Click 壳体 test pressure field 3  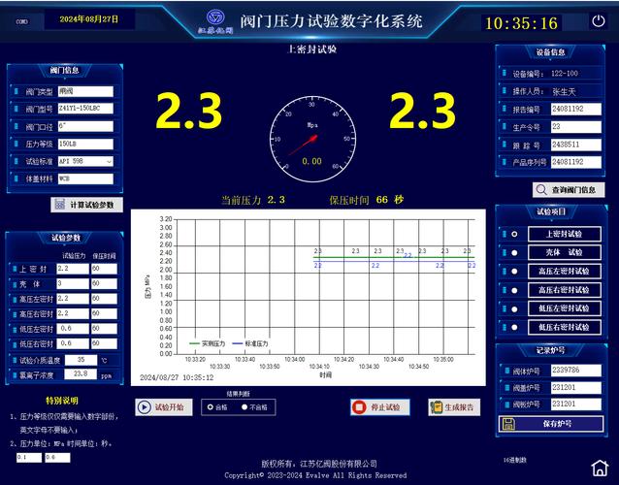(x=73, y=284)
